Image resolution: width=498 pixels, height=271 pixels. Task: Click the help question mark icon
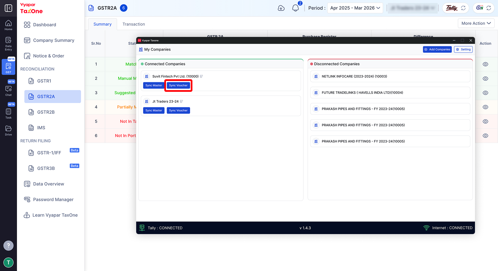8,246
